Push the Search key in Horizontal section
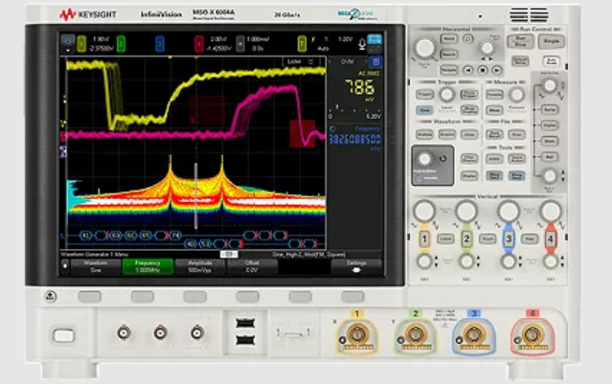 449,55
